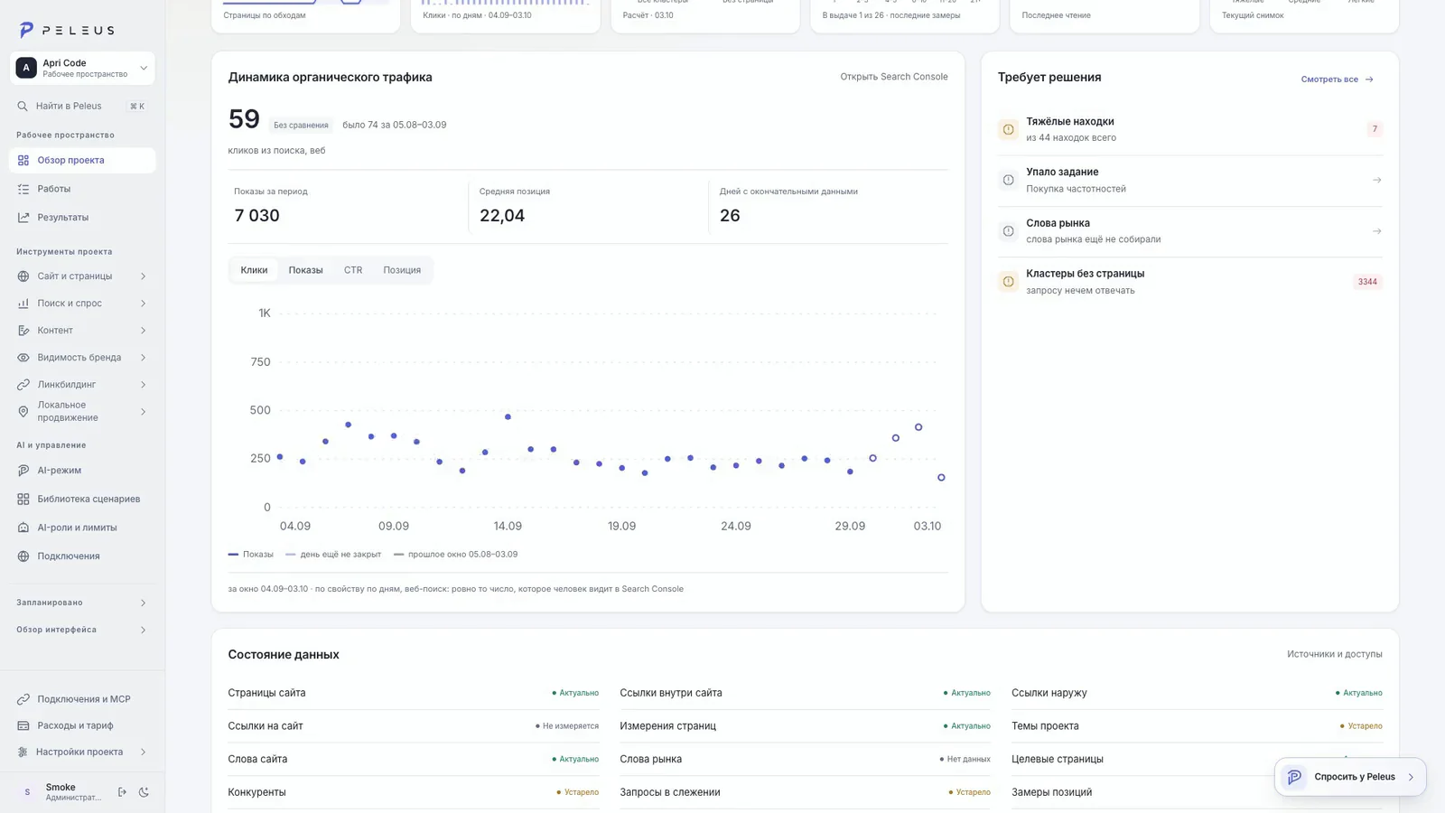Open the Apri Code workspace dropdown
Screen dimensions: 1445x813
click(82, 68)
